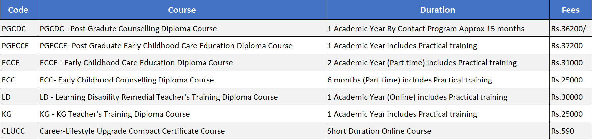The height and width of the screenshot is (140, 592).
Task: Select the LD code cell
Action: click(6, 97)
